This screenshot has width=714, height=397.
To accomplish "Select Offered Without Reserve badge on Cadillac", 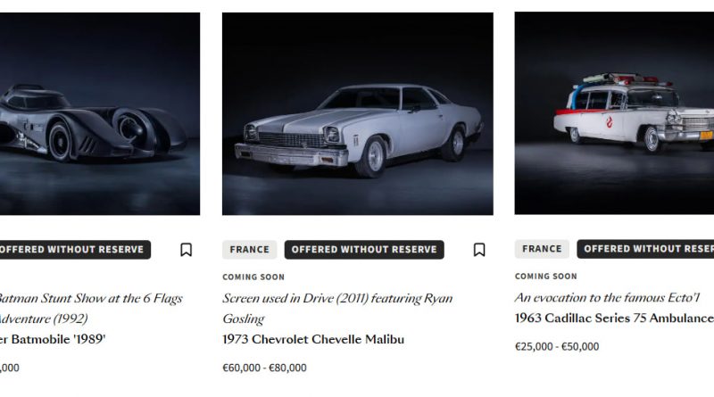I will pos(648,249).
